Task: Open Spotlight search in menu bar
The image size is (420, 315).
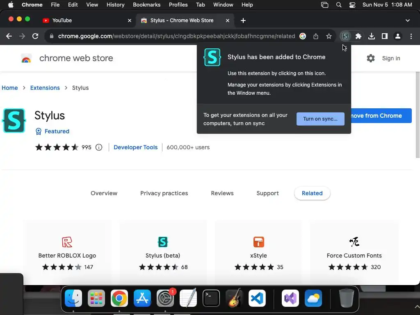Action: [339, 5]
